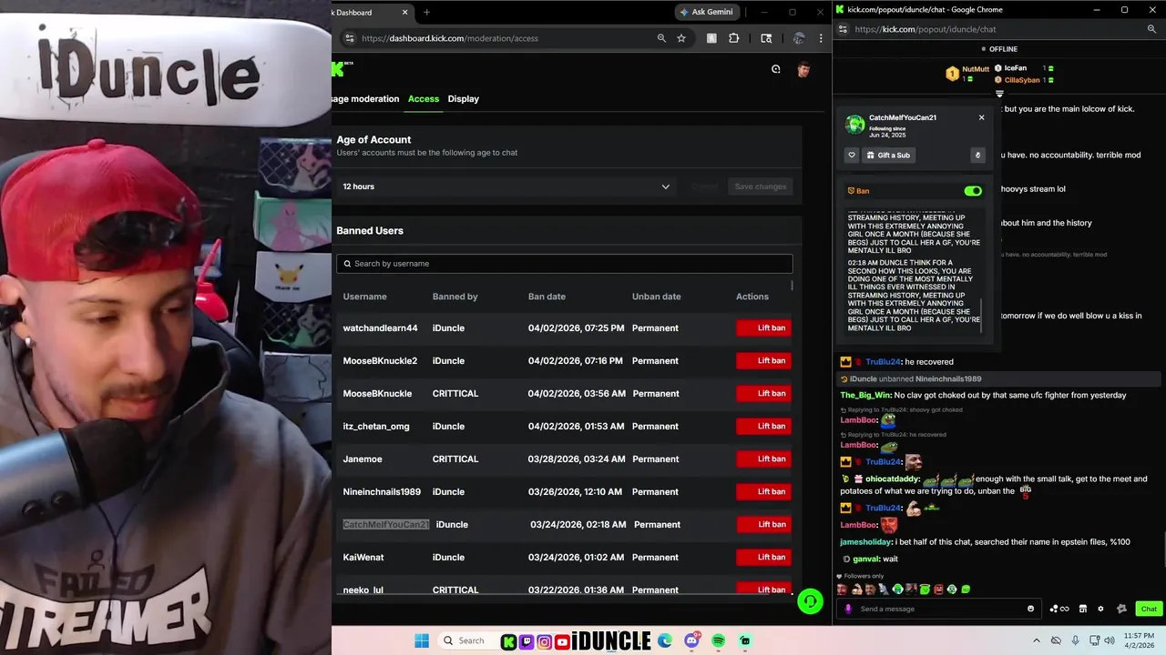Open the emote picker smiley in chat input
Screen dimensions: 1166x655
point(1030,609)
